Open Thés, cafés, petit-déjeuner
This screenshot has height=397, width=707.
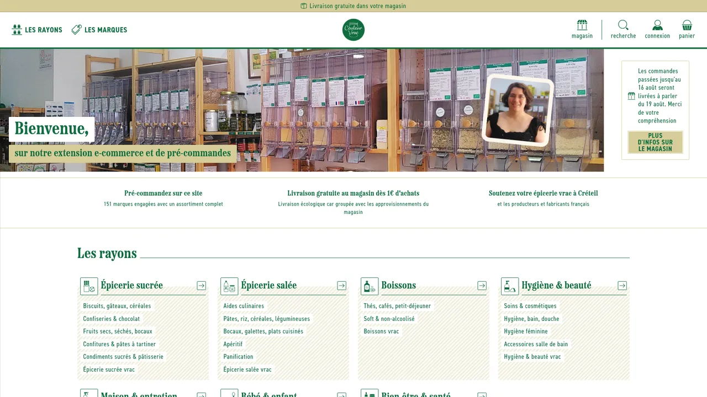(x=397, y=306)
